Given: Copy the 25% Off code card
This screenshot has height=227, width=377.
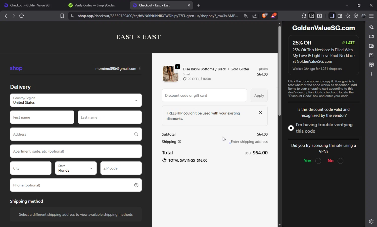Looking at the screenshot, I should click(323, 55).
